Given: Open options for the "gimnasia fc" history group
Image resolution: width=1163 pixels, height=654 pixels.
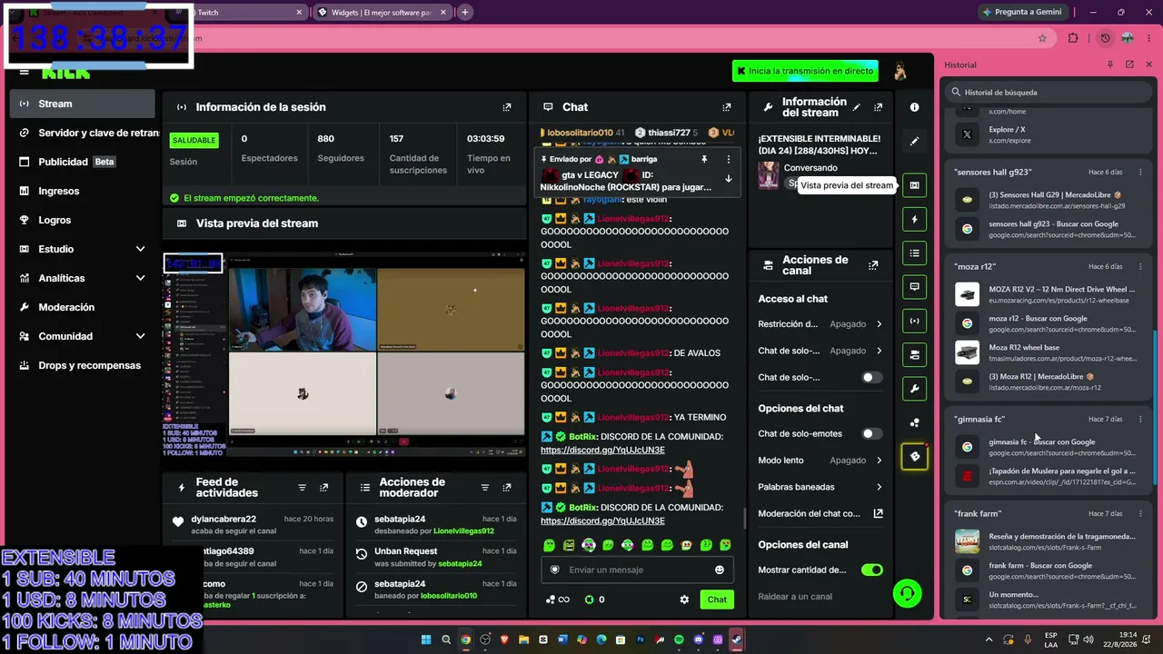Looking at the screenshot, I should pos(1140,419).
